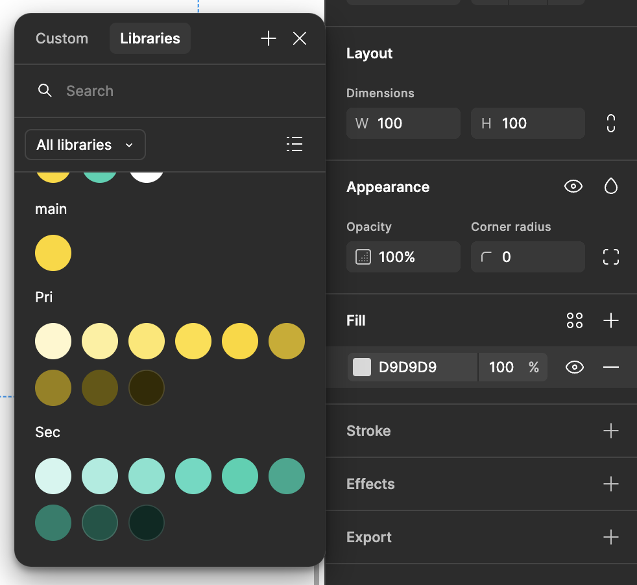Click the main group label

pos(51,209)
